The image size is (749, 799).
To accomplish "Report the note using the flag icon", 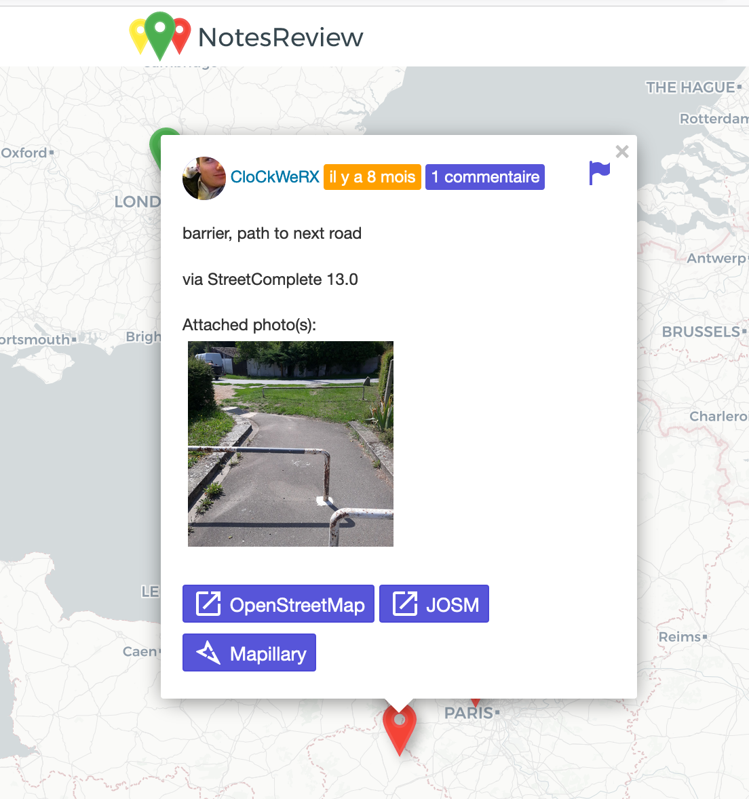I will [x=599, y=173].
